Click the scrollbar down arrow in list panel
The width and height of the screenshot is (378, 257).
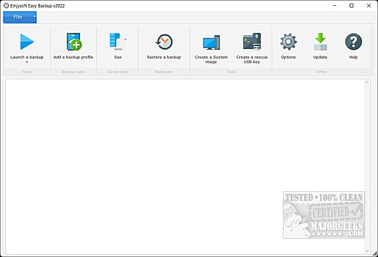click(367, 251)
